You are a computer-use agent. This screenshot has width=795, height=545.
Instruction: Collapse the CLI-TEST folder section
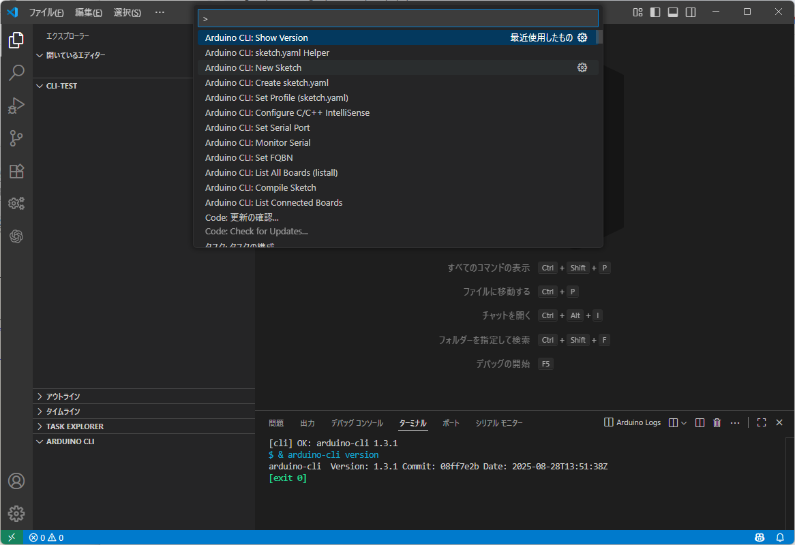(x=61, y=87)
